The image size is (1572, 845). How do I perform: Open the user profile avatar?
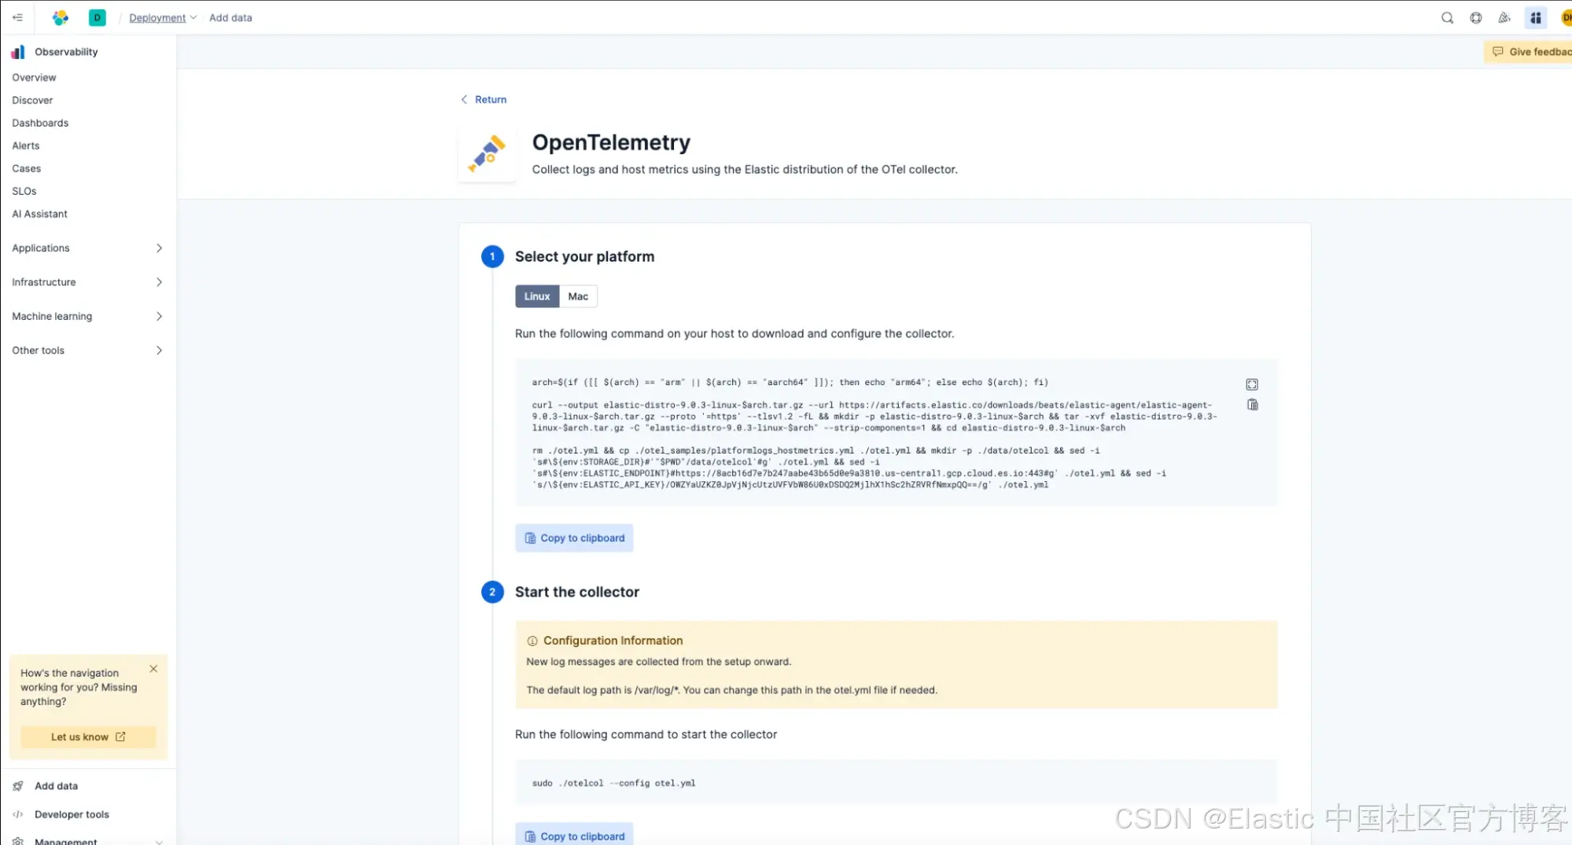tap(1565, 17)
